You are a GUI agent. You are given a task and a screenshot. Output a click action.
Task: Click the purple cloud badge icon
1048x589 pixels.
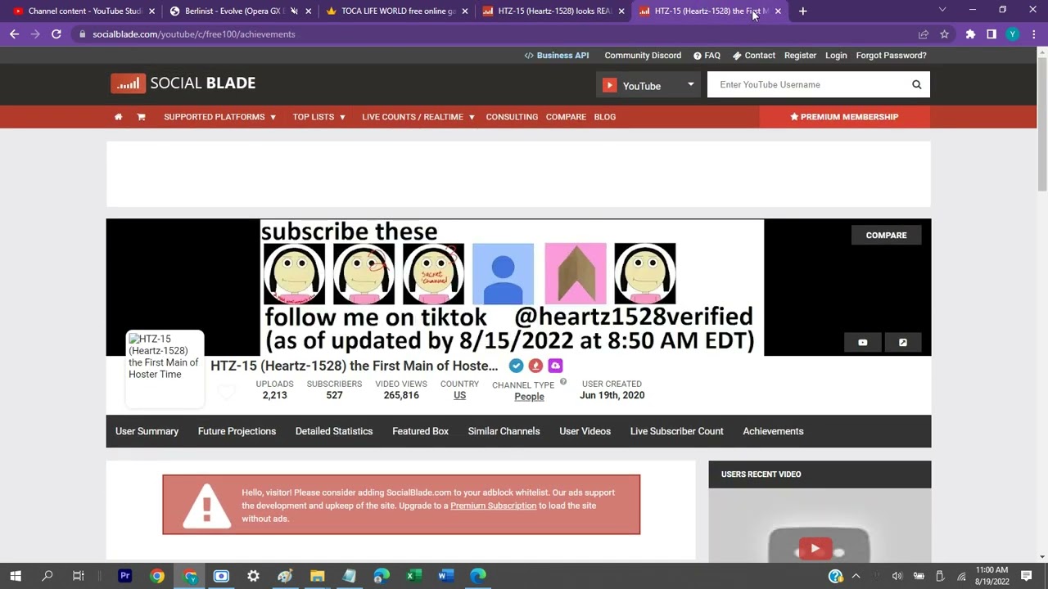point(555,366)
